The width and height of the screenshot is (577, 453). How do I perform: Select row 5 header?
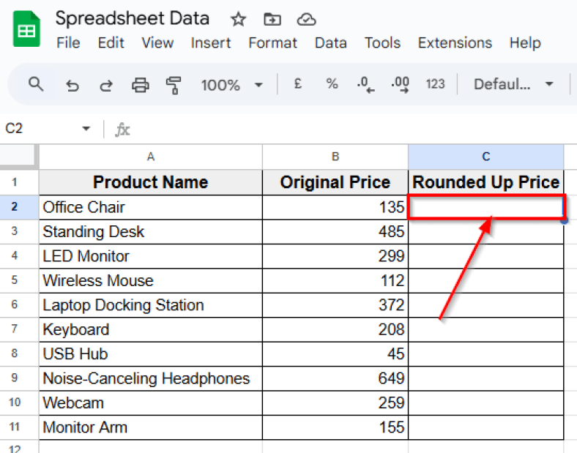coord(19,280)
